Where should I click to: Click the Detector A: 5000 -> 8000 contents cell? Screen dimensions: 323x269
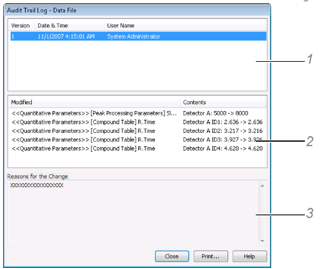216,113
